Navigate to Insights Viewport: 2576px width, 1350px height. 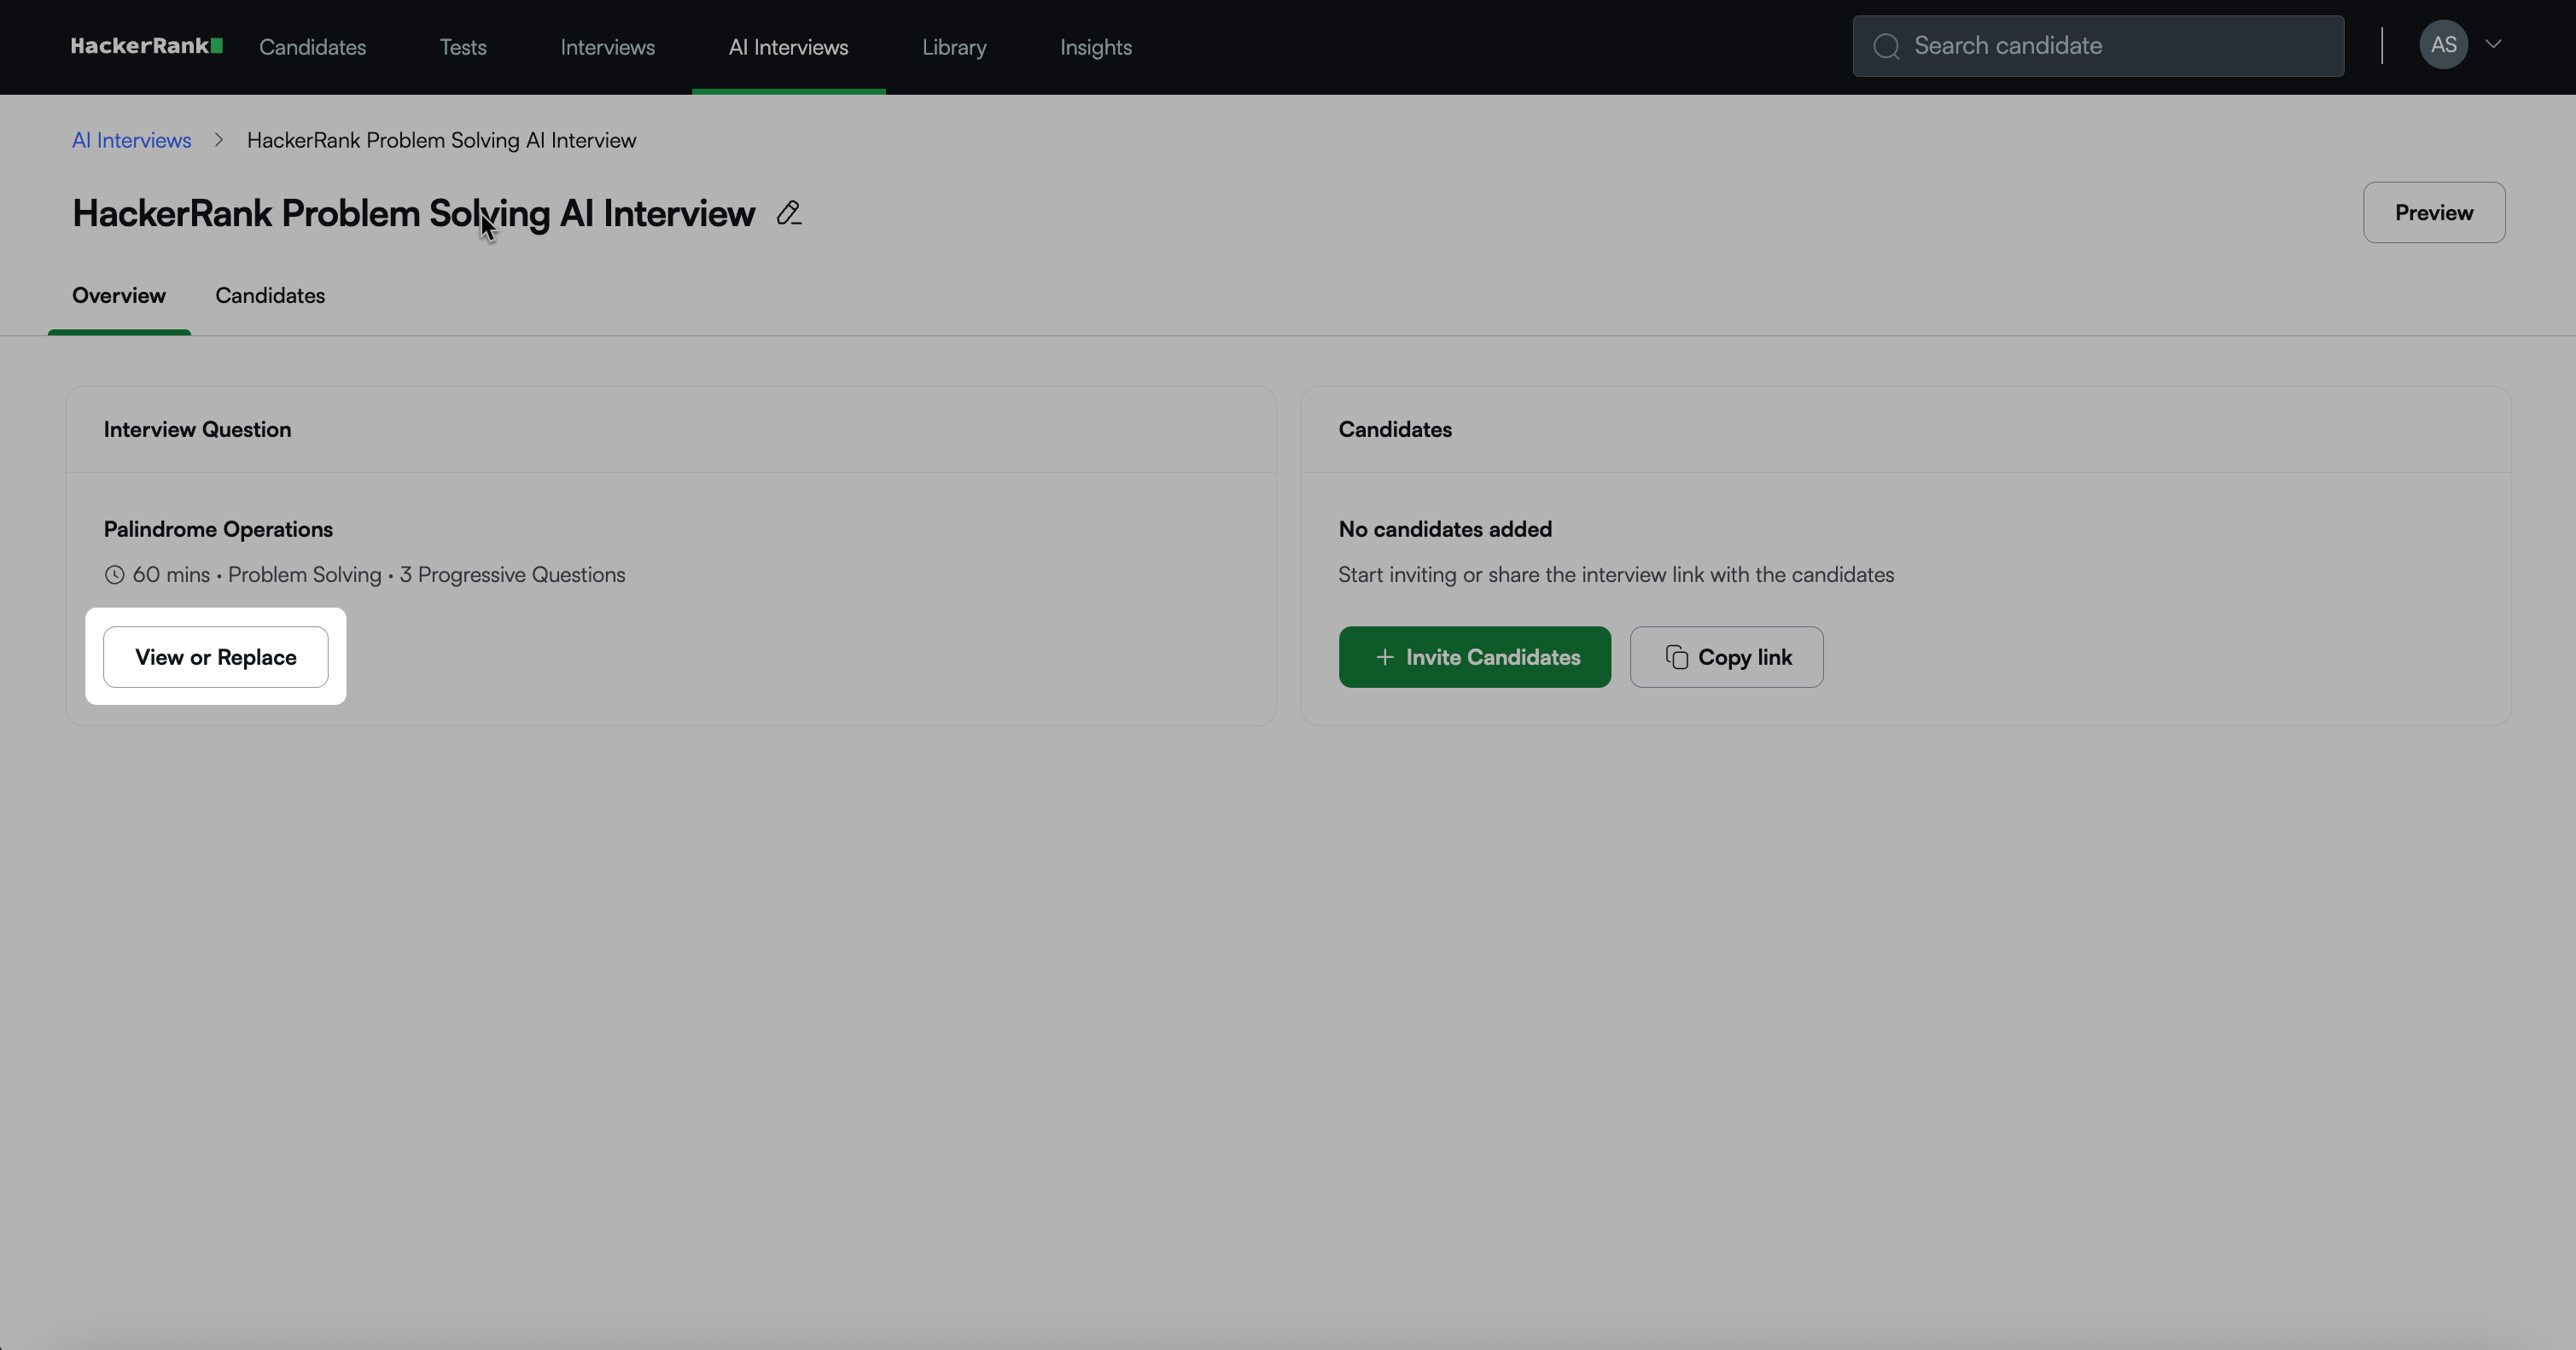click(1096, 47)
